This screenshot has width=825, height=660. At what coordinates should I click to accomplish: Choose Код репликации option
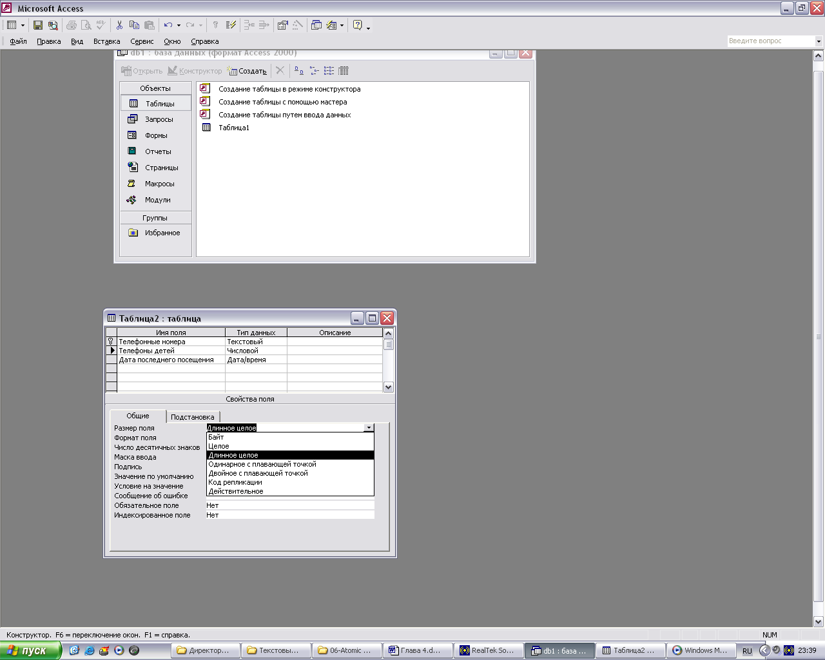point(290,482)
